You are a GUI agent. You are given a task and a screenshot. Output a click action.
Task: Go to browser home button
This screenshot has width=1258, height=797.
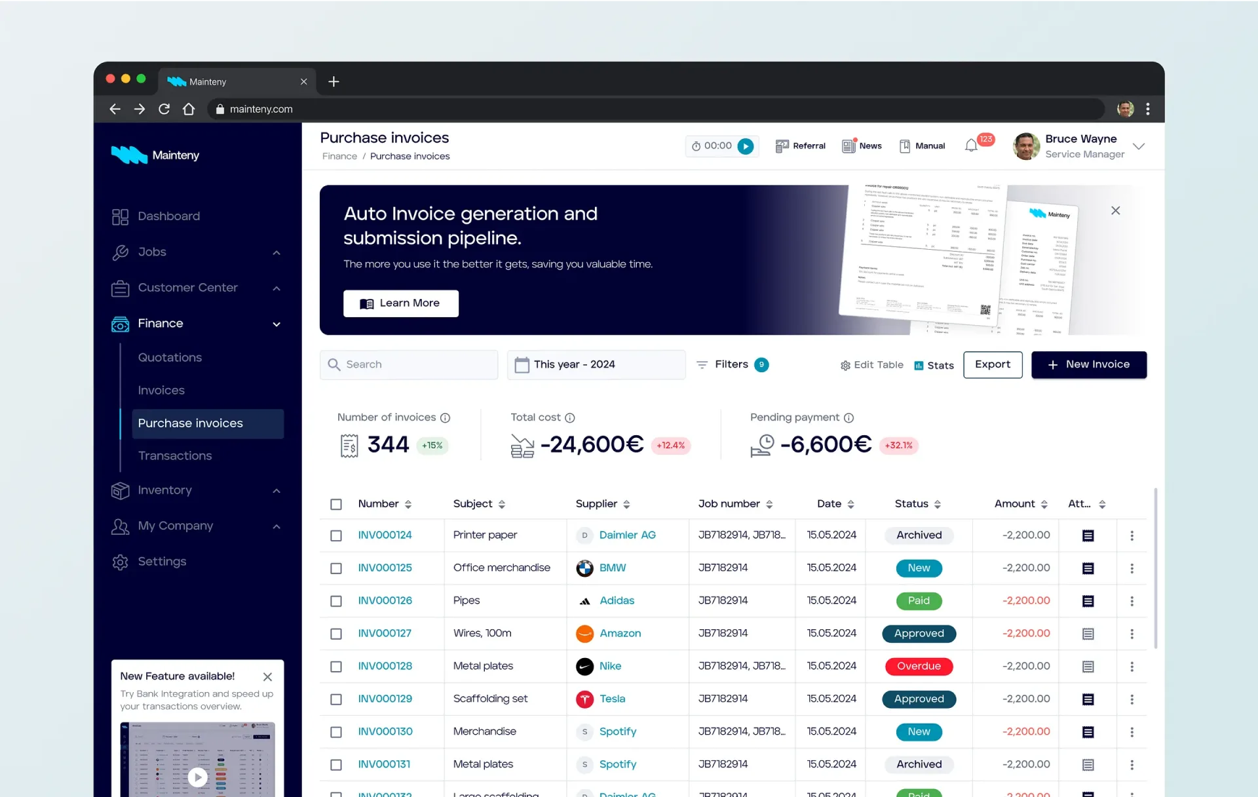tap(189, 109)
